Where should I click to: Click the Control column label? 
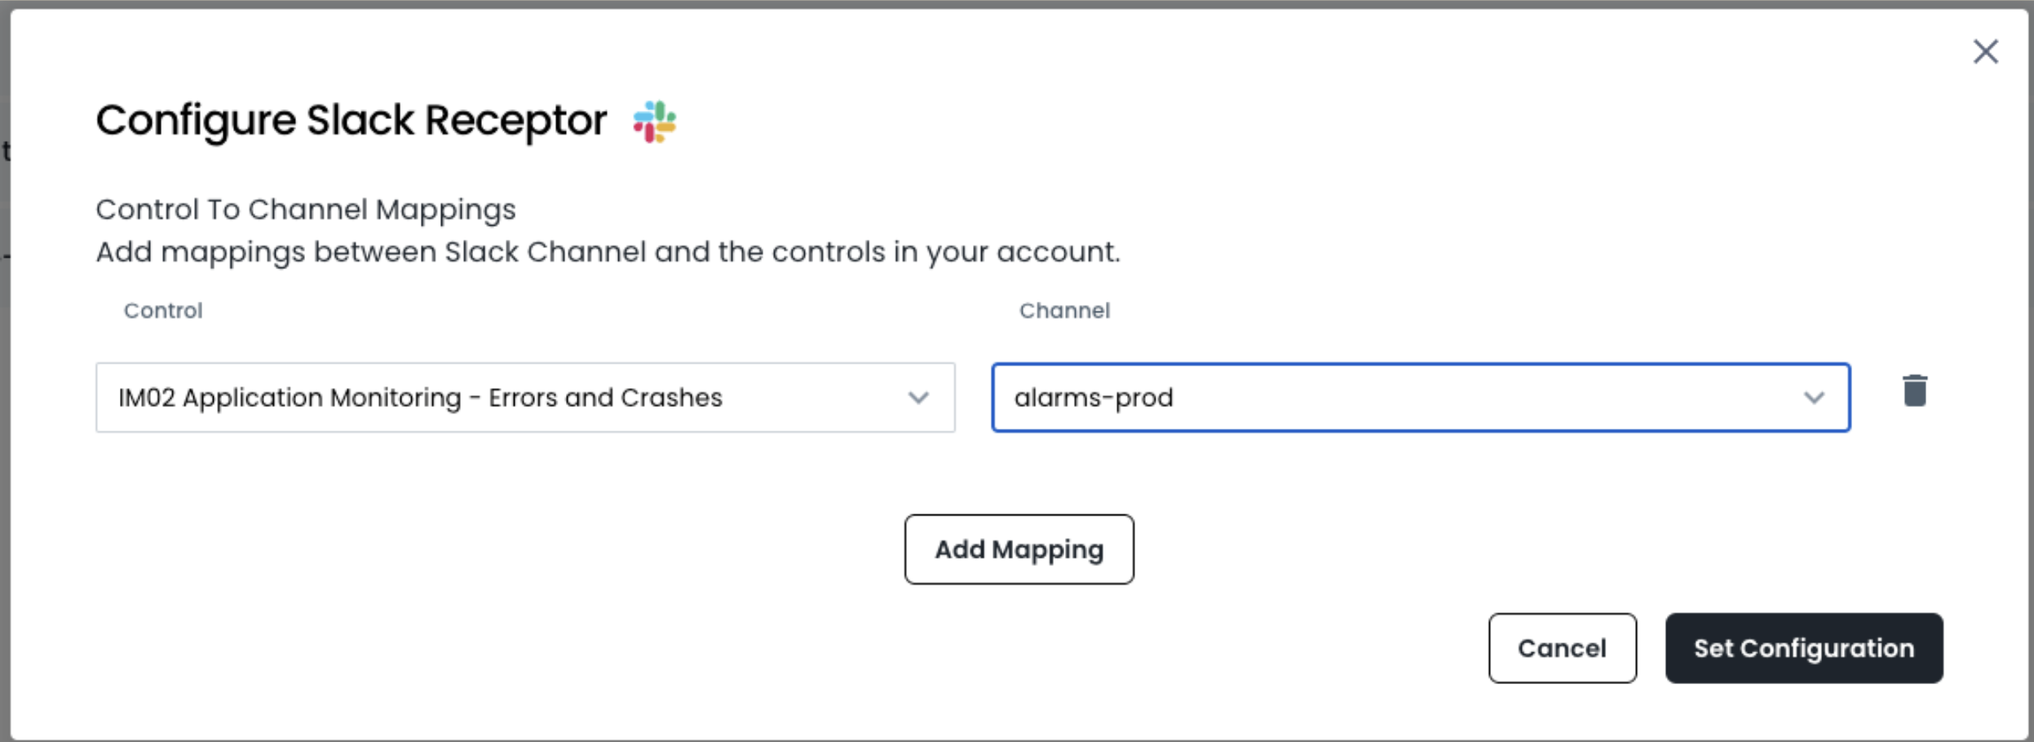(163, 311)
